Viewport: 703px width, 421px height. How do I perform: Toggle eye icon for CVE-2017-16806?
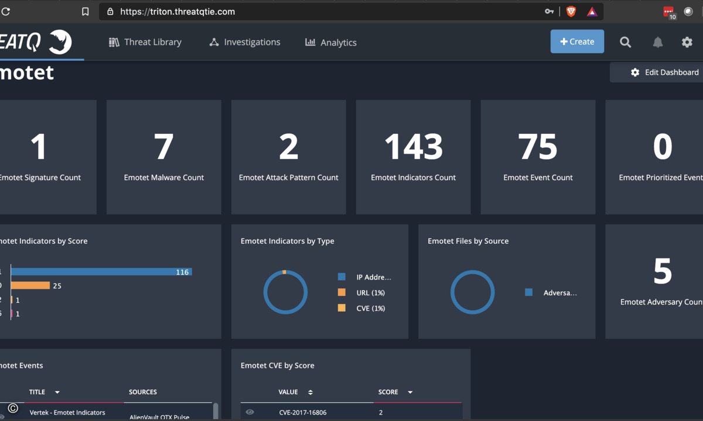click(x=250, y=412)
